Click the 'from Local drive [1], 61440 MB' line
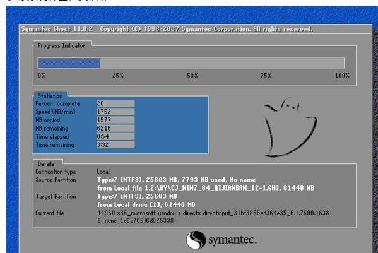 point(146,204)
